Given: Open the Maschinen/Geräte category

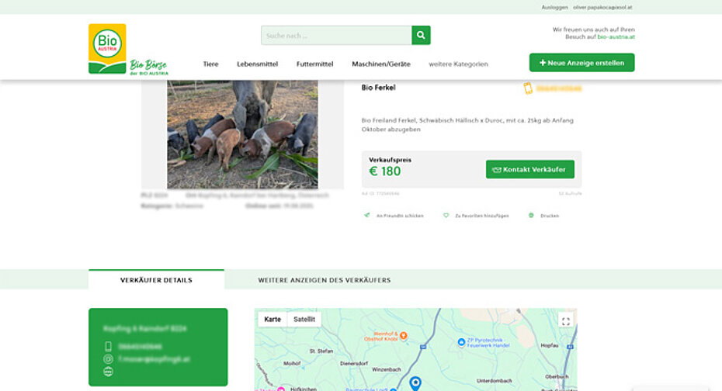Looking at the screenshot, I should [x=380, y=64].
